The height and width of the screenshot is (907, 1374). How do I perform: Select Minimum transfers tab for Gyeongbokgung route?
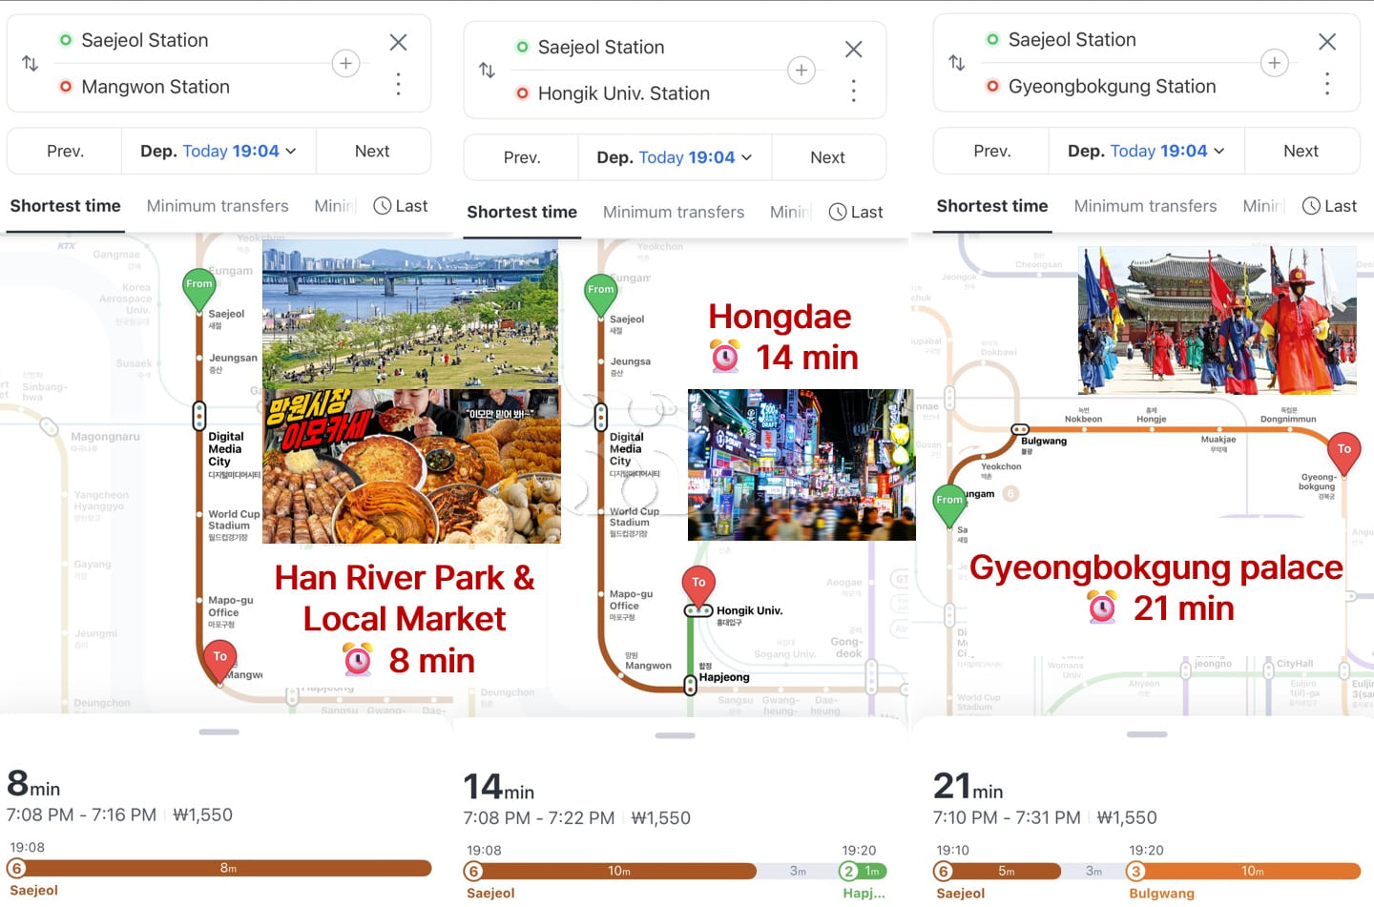click(1145, 206)
